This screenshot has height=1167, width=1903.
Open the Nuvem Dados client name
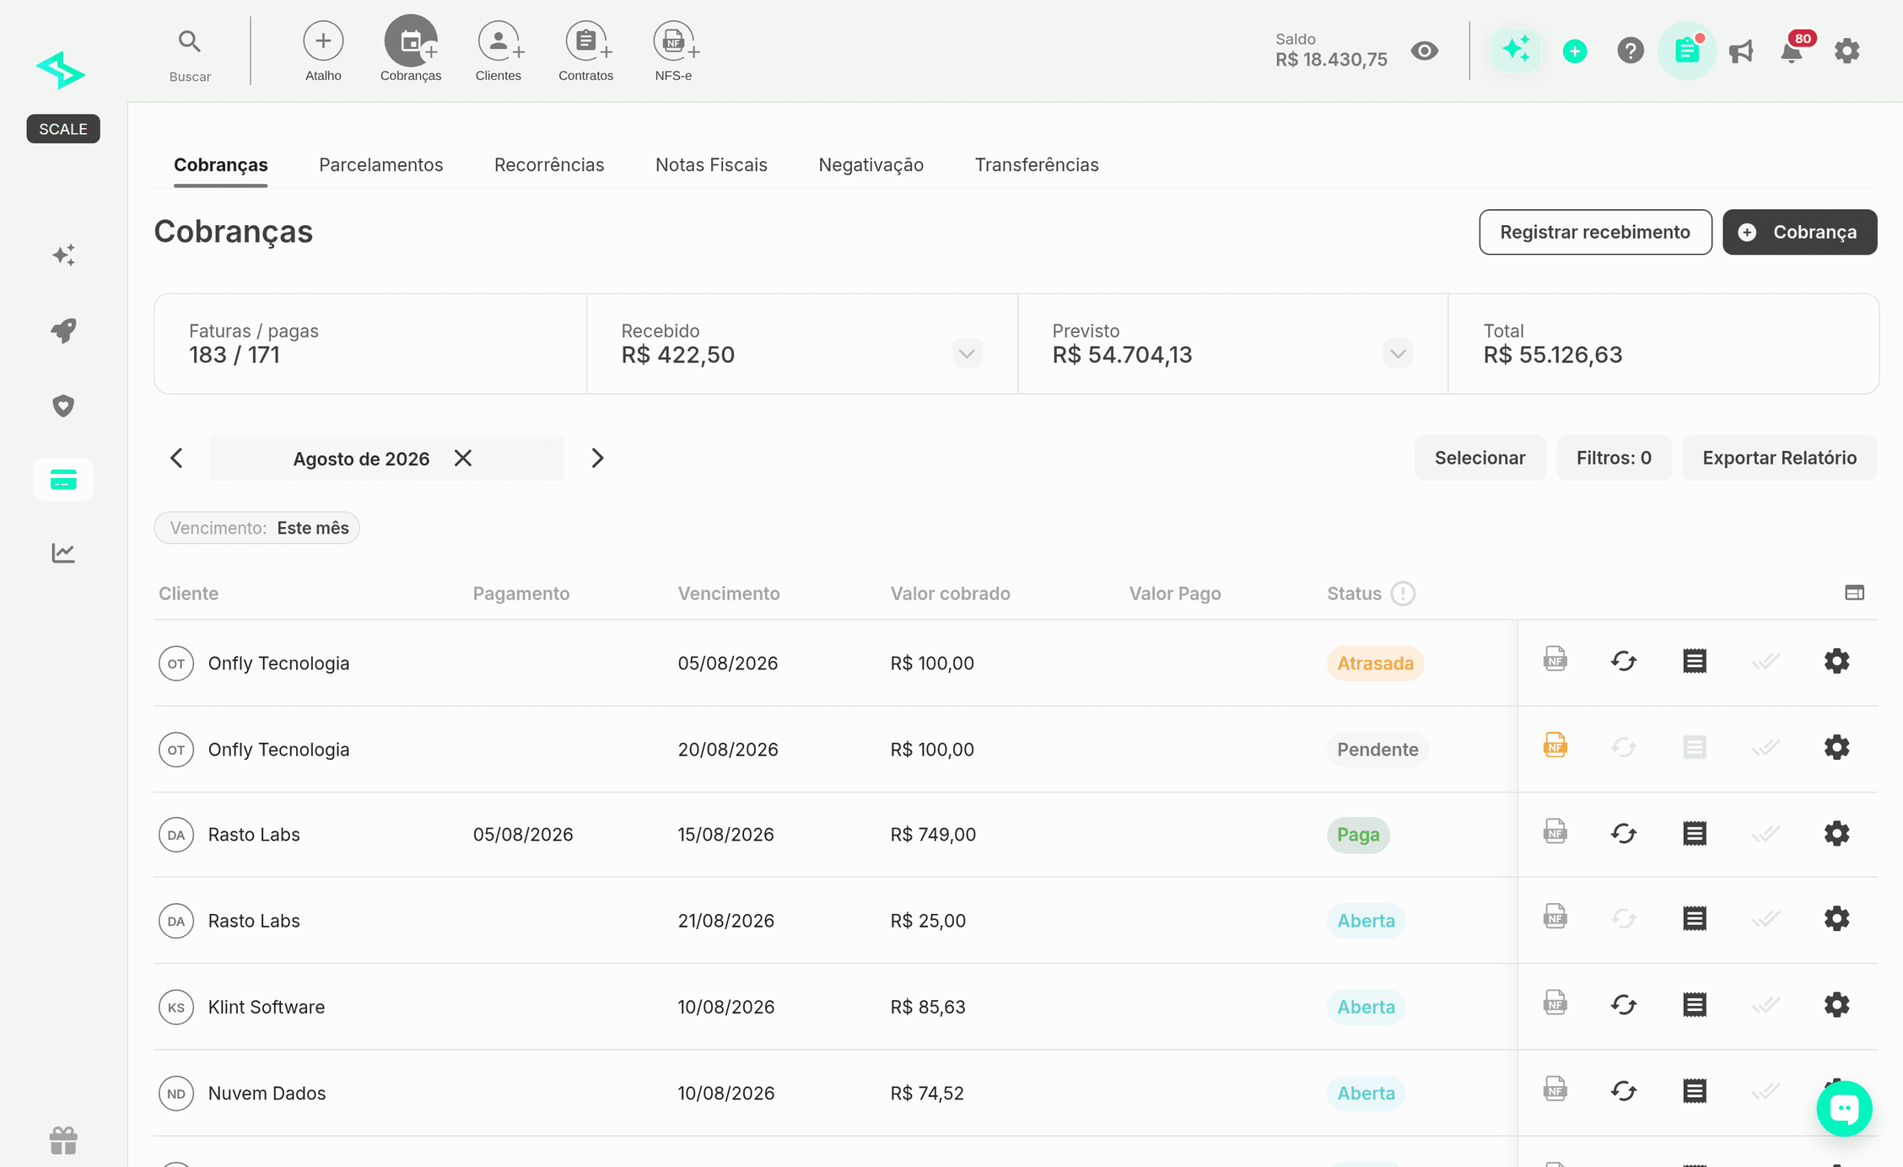point(267,1093)
